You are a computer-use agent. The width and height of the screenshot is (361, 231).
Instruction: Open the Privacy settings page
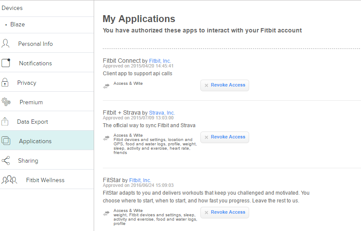[x=47, y=82]
